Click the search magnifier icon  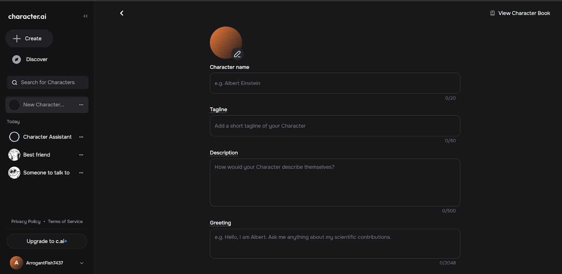(14, 83)
